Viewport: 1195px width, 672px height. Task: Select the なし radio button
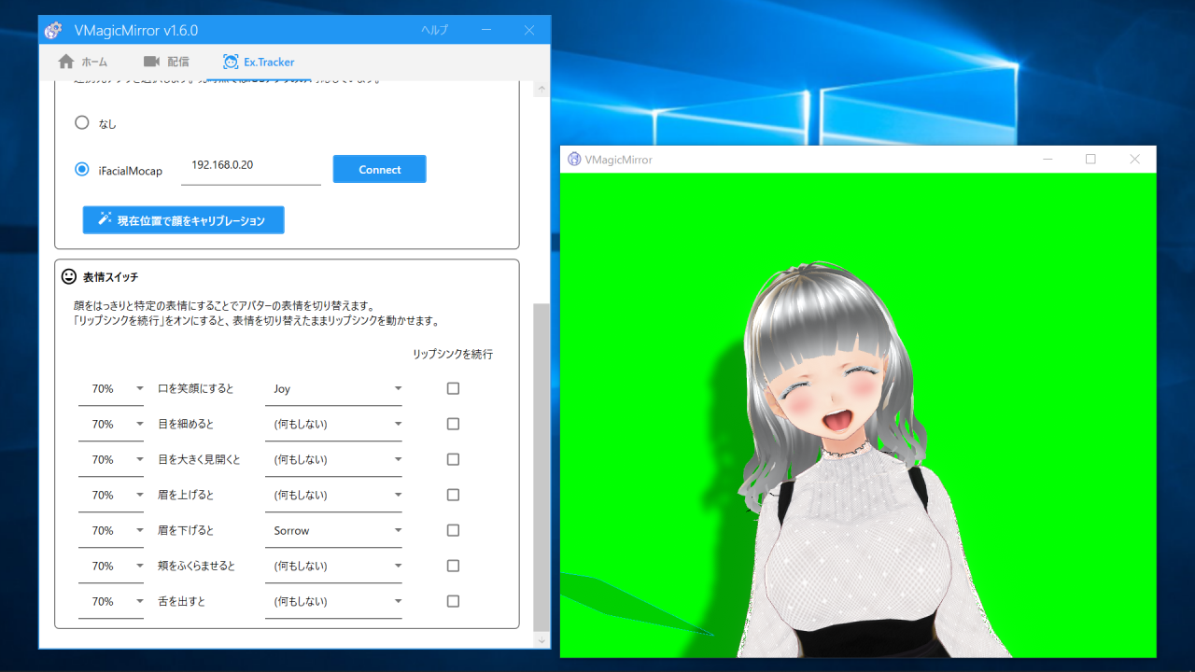tap(82, 122)
